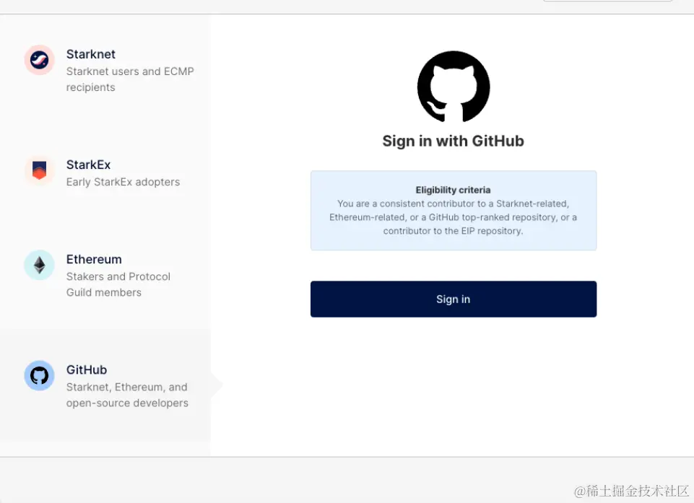Image resolution: width=694 pixels, height=503 pixels.
Task: Click 'Starknet, Ethereum, and open-source developers' text
Action: coord(127,395)
